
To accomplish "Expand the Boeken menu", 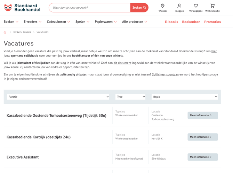I will (11, 22).
